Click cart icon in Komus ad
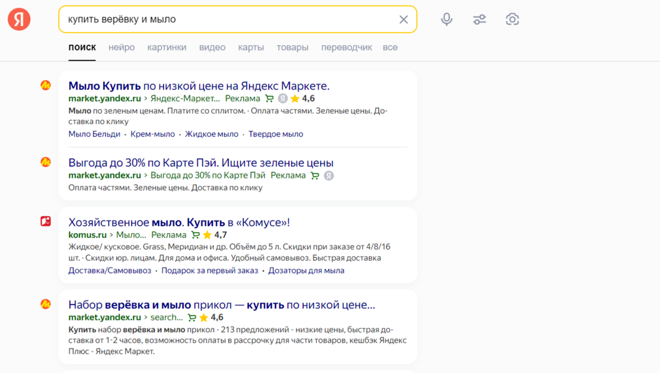 195,235
